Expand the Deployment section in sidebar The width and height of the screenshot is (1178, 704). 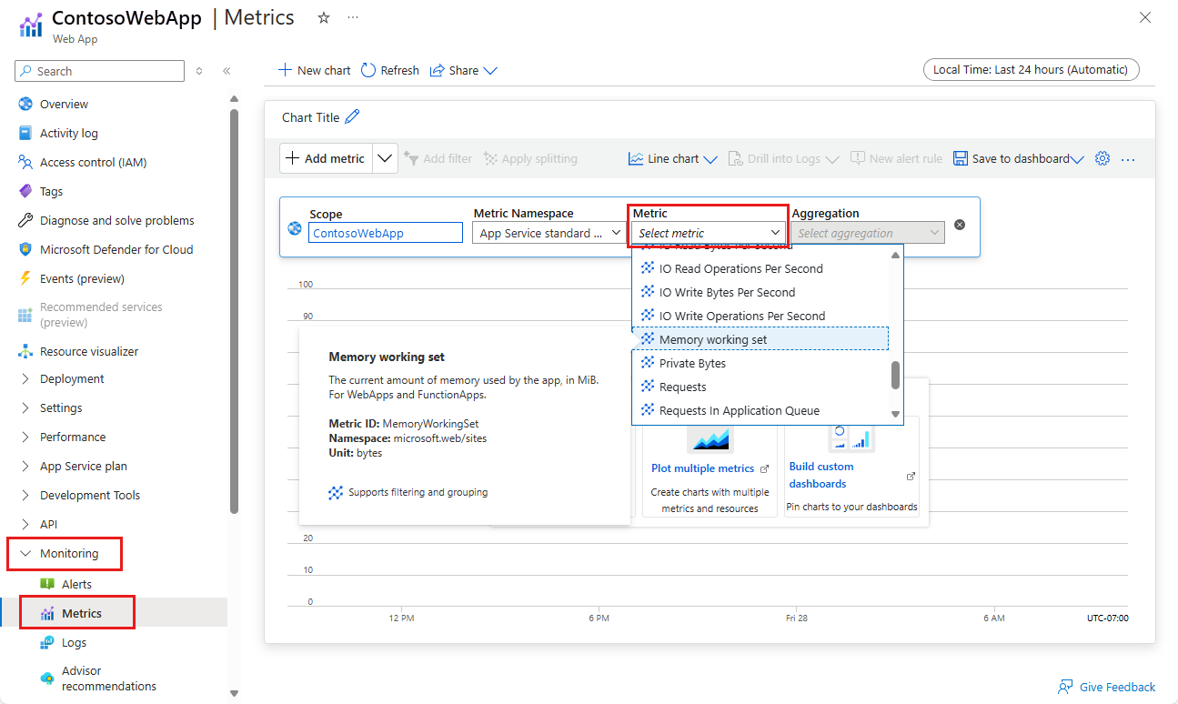pos(25,378)
